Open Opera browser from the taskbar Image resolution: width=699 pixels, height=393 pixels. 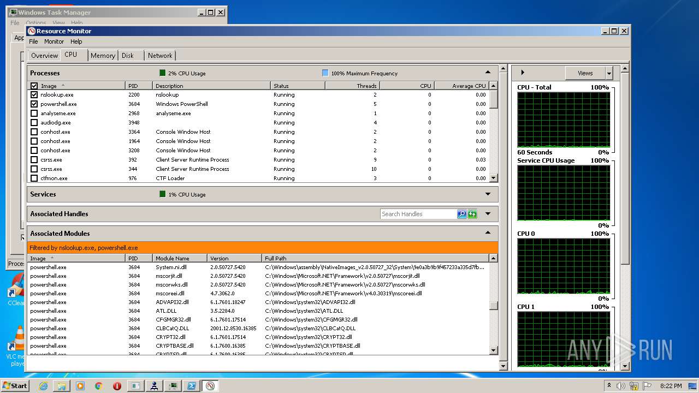[117, 386]
